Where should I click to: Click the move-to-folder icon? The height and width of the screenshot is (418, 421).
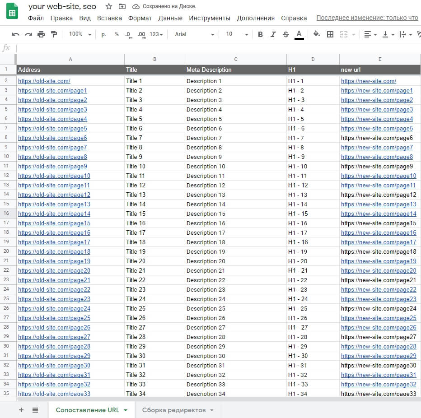[122, 6]
